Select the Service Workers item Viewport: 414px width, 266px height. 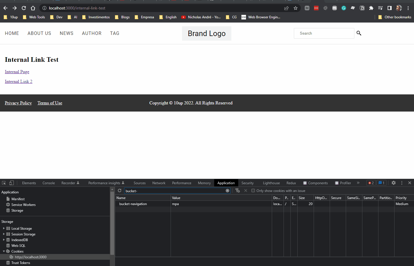pyautogui.click(x=24, y=205)
